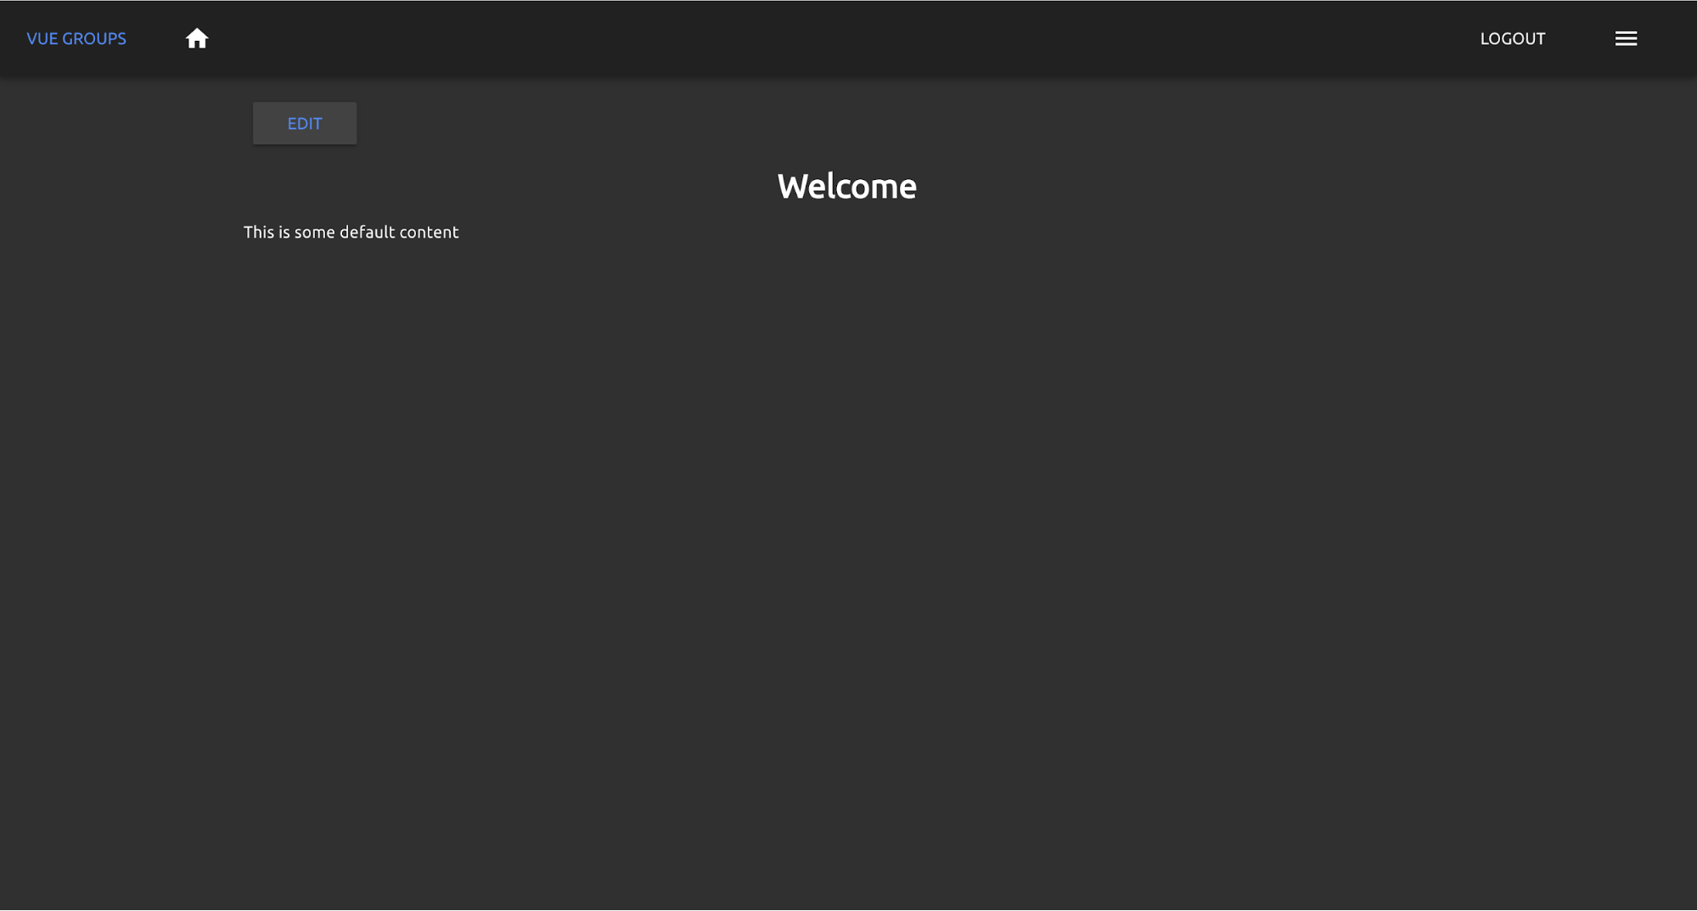Select the default content text
This screenshot has width=1697, height=911.
[x=351, y=231]
